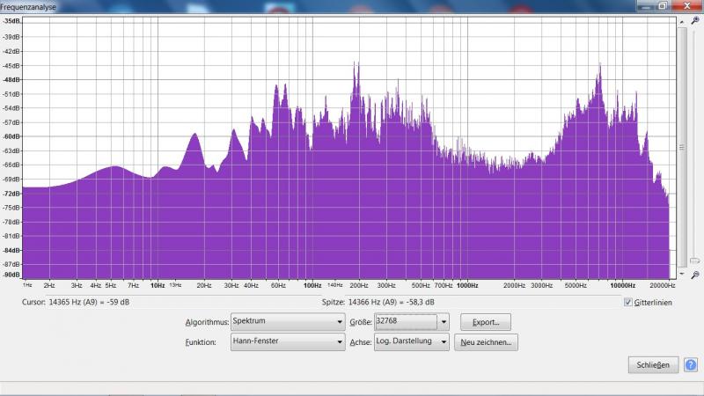
Task: Click the spectrum peak near 200Hz
Action: pos(356,65)
